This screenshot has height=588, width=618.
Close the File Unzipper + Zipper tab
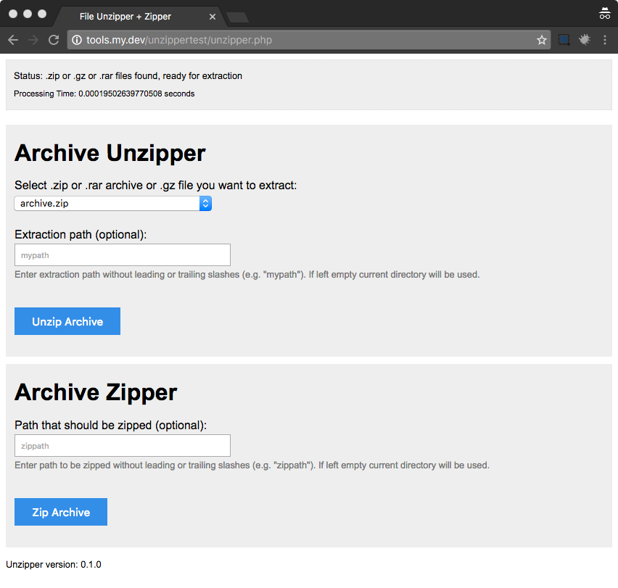click(x=211, y=15)
